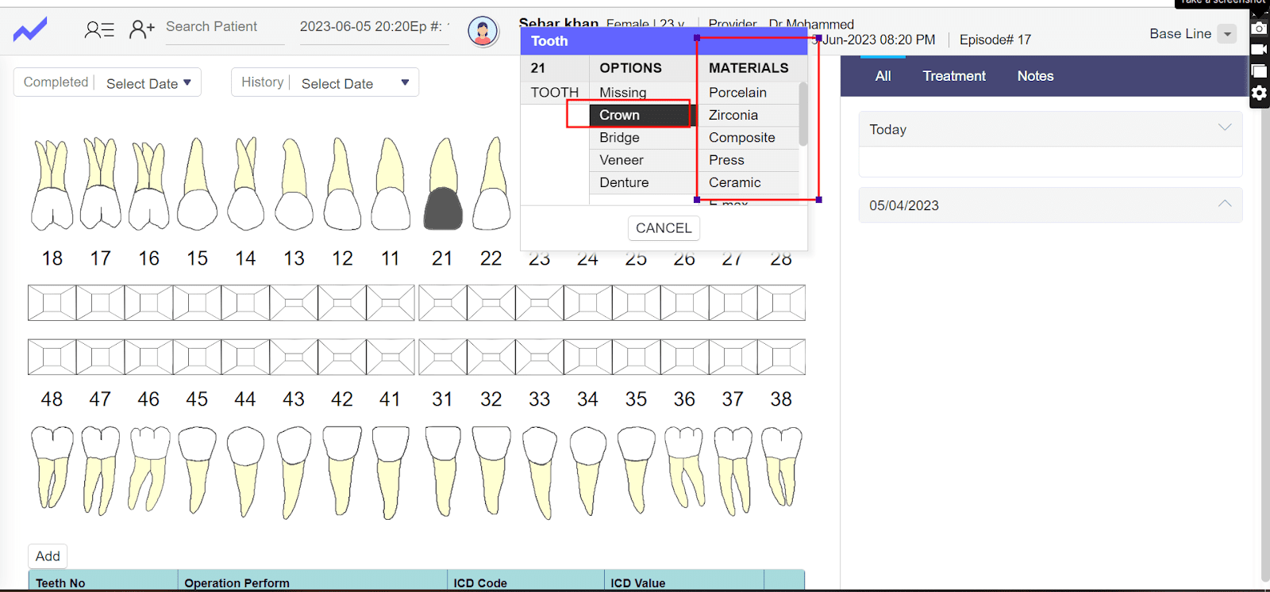1270x592 pixels.
Task: Click the video recorder icon
Action: coord(1259,49)
